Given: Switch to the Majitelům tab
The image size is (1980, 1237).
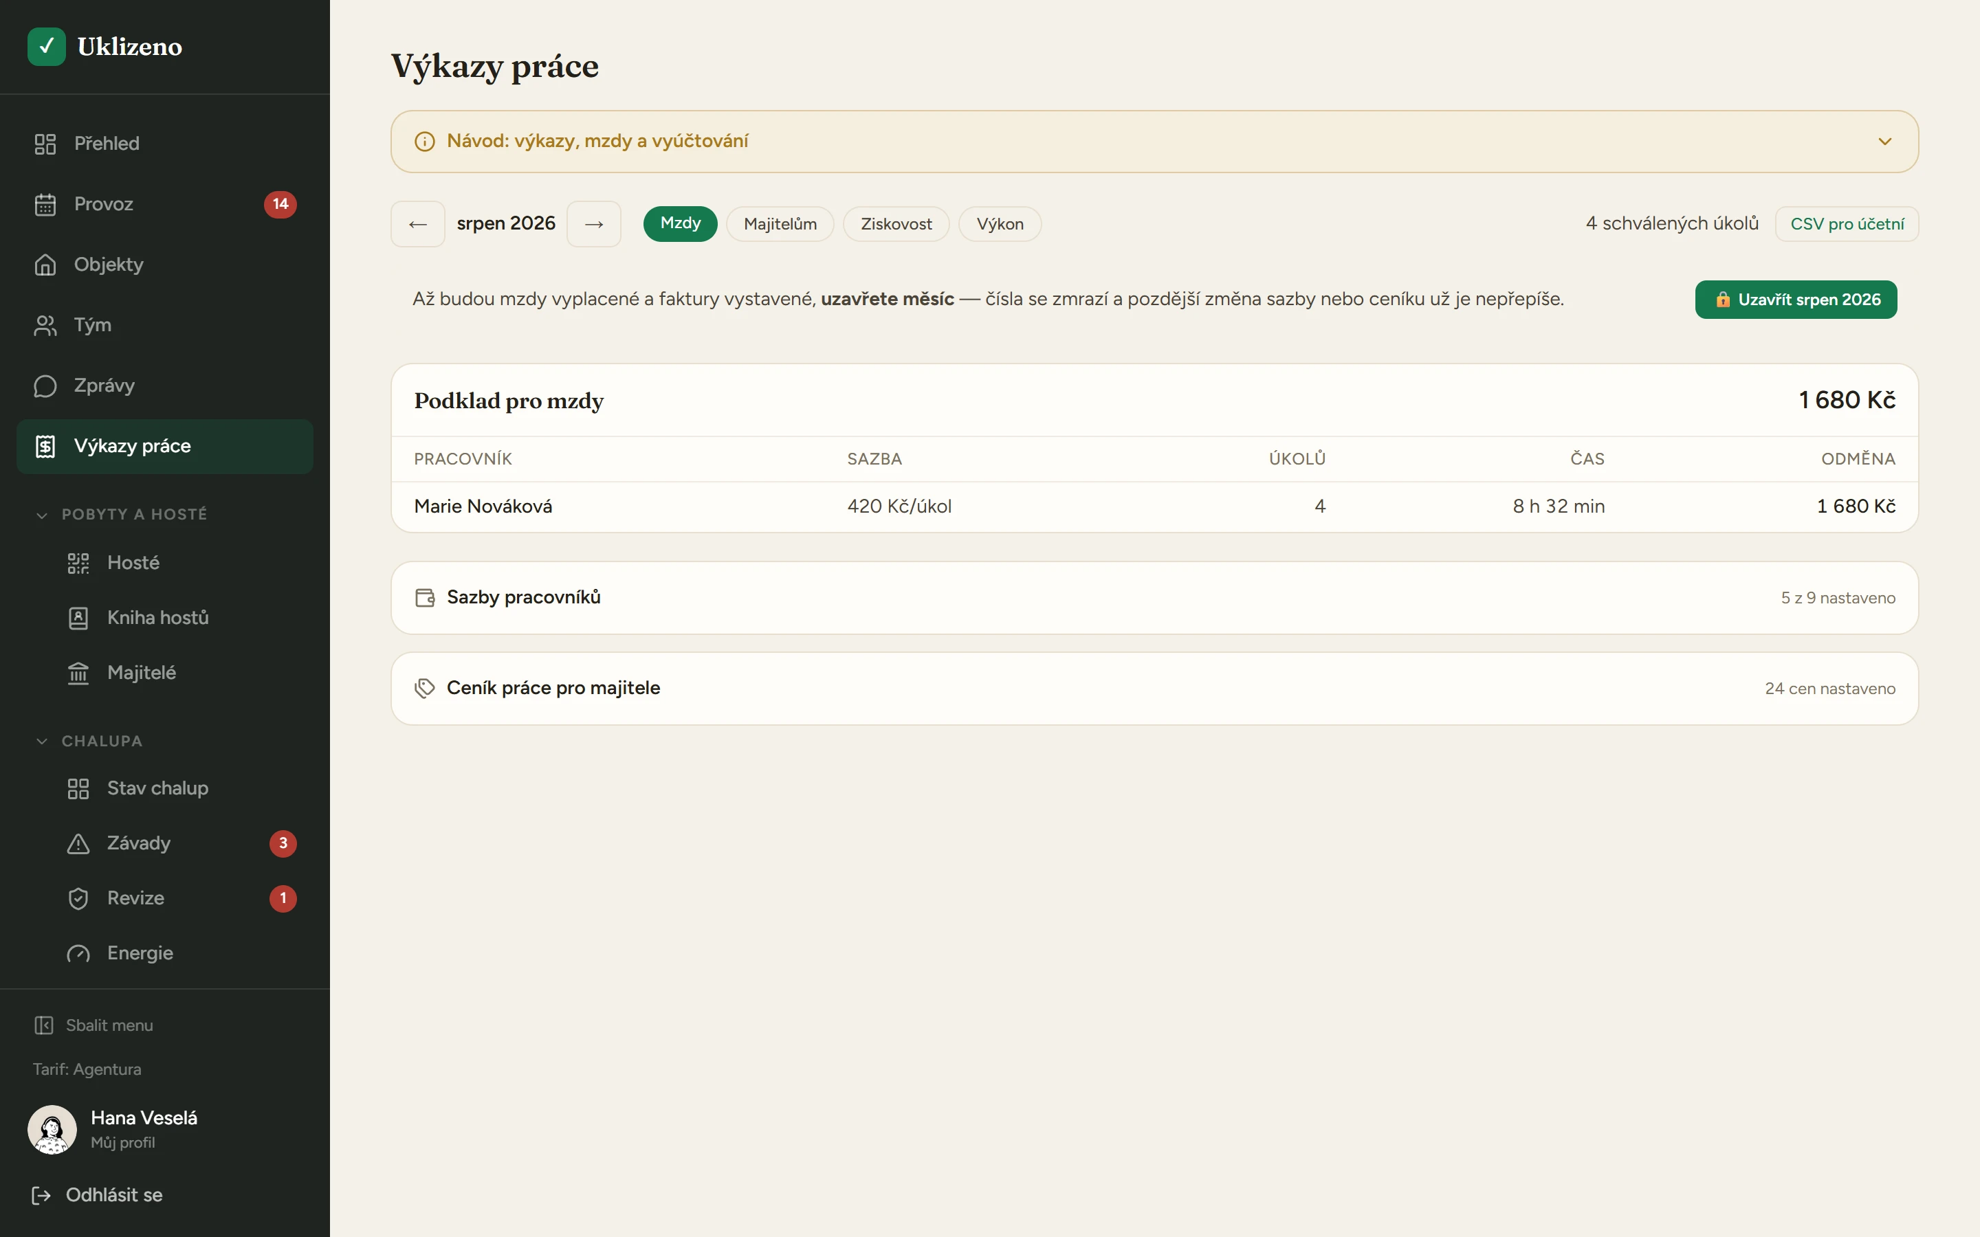Looking at the screenshot, I should pos(780,223).
